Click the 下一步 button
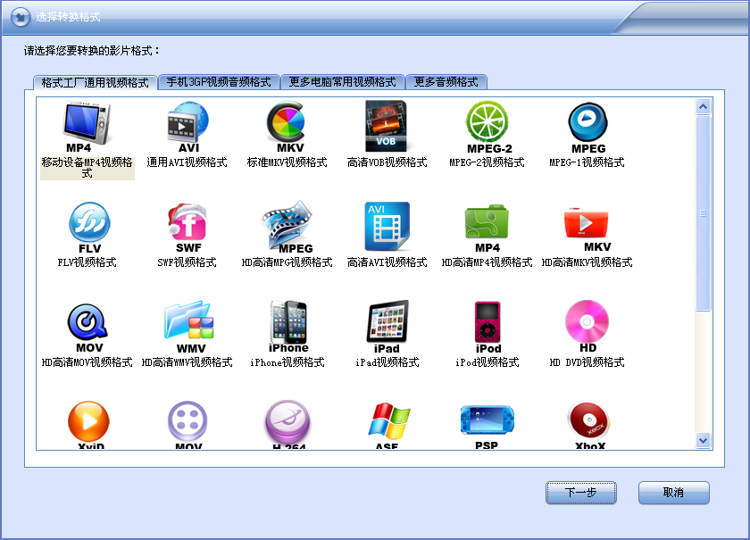750x540 pixels. pyautogui.click(x=580, y=493)
